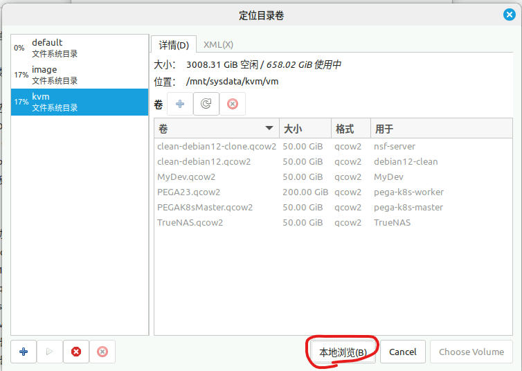Click the 本地浏览(B) browse local button

[x=343, y=352]
